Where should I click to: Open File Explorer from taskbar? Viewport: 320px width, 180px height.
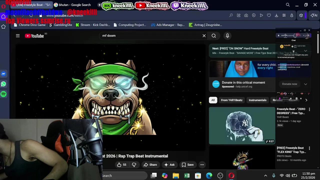point(176,176)
